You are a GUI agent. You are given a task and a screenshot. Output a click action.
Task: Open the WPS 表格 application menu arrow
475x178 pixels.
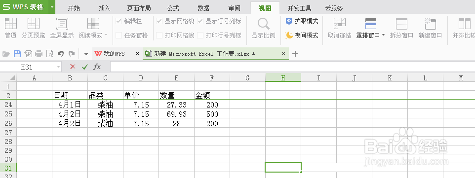click(52, 7)
